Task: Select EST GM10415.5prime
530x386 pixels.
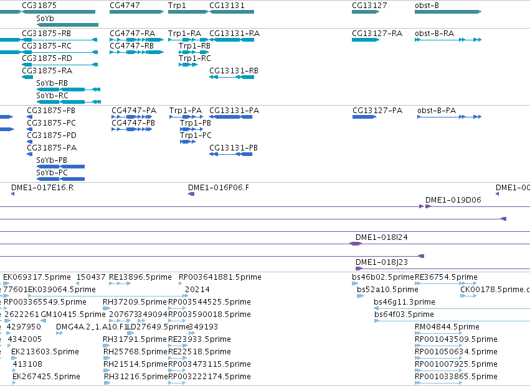Action: click(x=43, y=321)
